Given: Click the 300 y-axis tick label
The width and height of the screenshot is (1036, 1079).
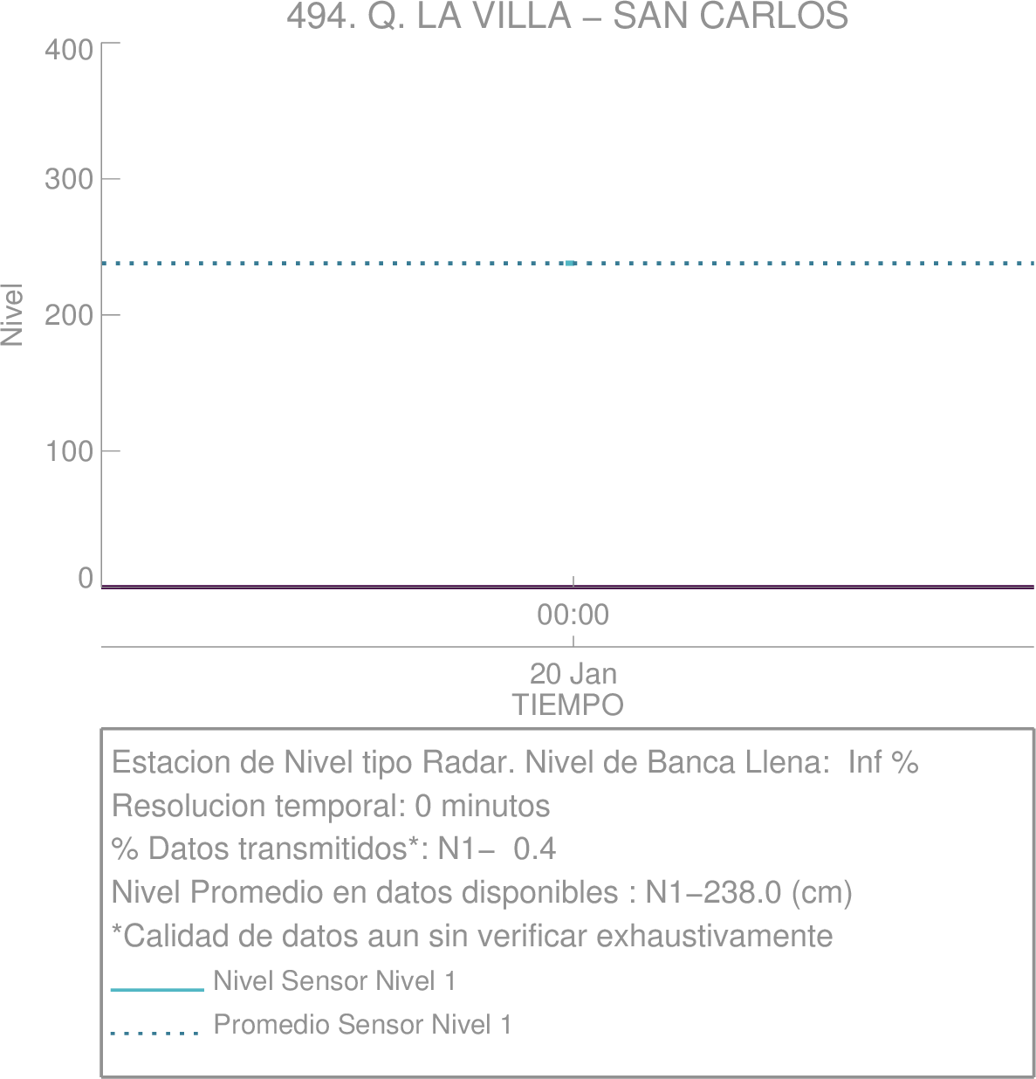Looking at the screenshot, I should point(69,179).
